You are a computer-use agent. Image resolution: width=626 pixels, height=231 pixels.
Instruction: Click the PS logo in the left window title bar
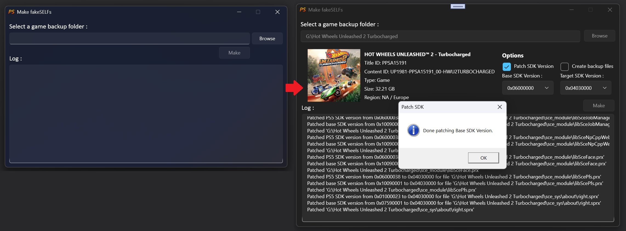[12, 12]
